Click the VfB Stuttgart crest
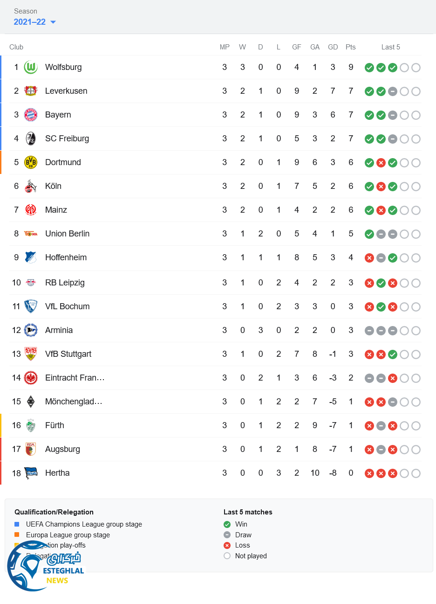Viewport: 436px width, 604px height. (31, 354)
